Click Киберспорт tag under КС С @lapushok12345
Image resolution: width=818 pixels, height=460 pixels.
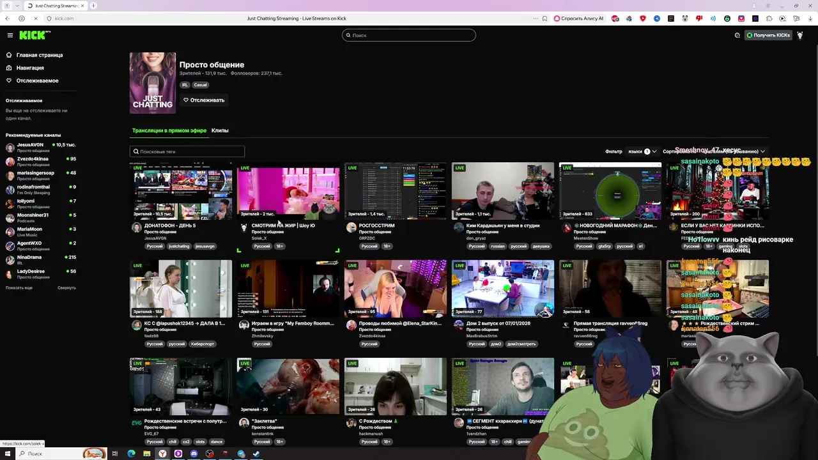click(202, 344)
